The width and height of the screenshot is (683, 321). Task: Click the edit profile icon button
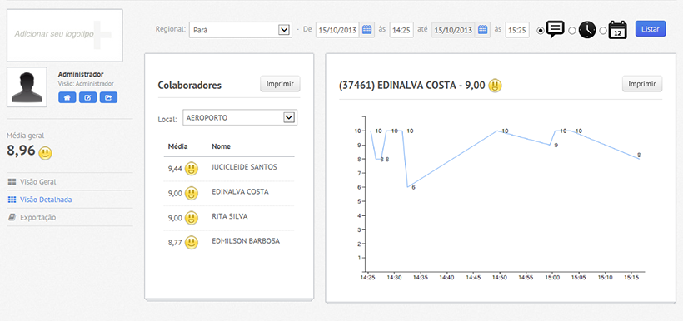[x=87, y=97]
